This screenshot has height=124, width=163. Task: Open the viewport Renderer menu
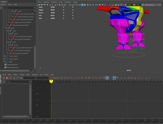coord(68,2)
